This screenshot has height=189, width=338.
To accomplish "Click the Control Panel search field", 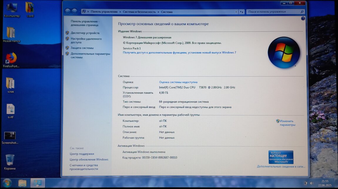I will [273, 12].
